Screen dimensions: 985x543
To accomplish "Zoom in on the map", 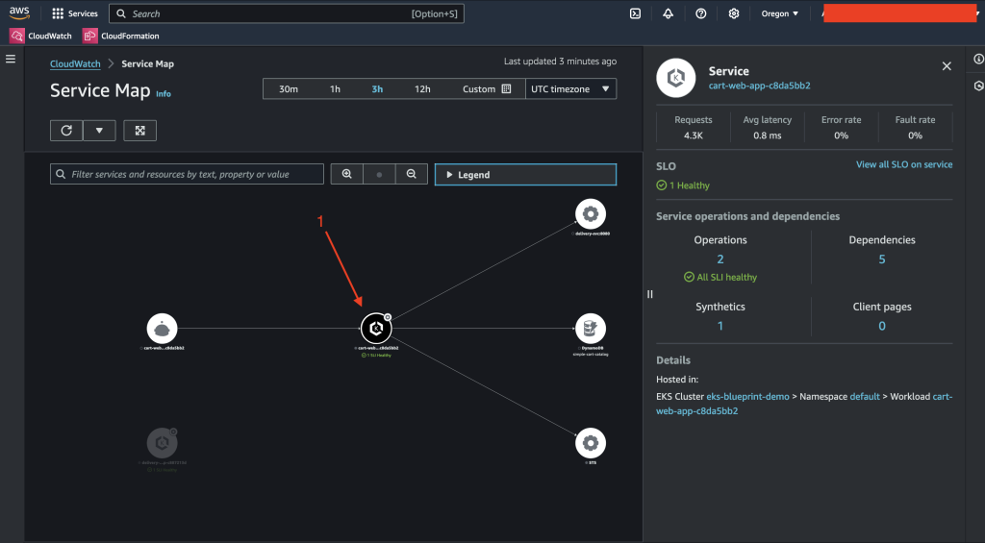I will coord(346,174).
